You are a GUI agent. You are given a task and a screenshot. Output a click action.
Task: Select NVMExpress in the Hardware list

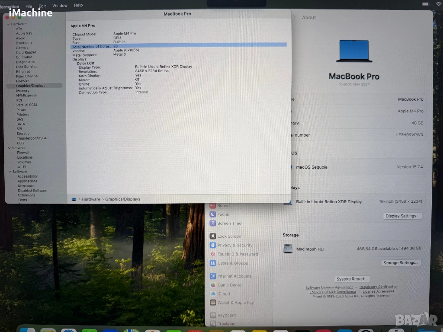coord(26,96)
